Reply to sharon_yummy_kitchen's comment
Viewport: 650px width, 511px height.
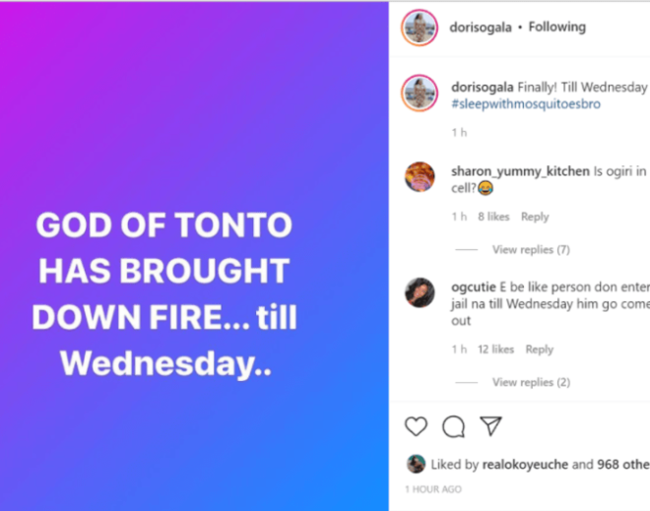[535, 217]
